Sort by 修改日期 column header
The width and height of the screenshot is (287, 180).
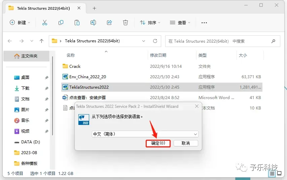pyautogui.click(x=158, y=55)
